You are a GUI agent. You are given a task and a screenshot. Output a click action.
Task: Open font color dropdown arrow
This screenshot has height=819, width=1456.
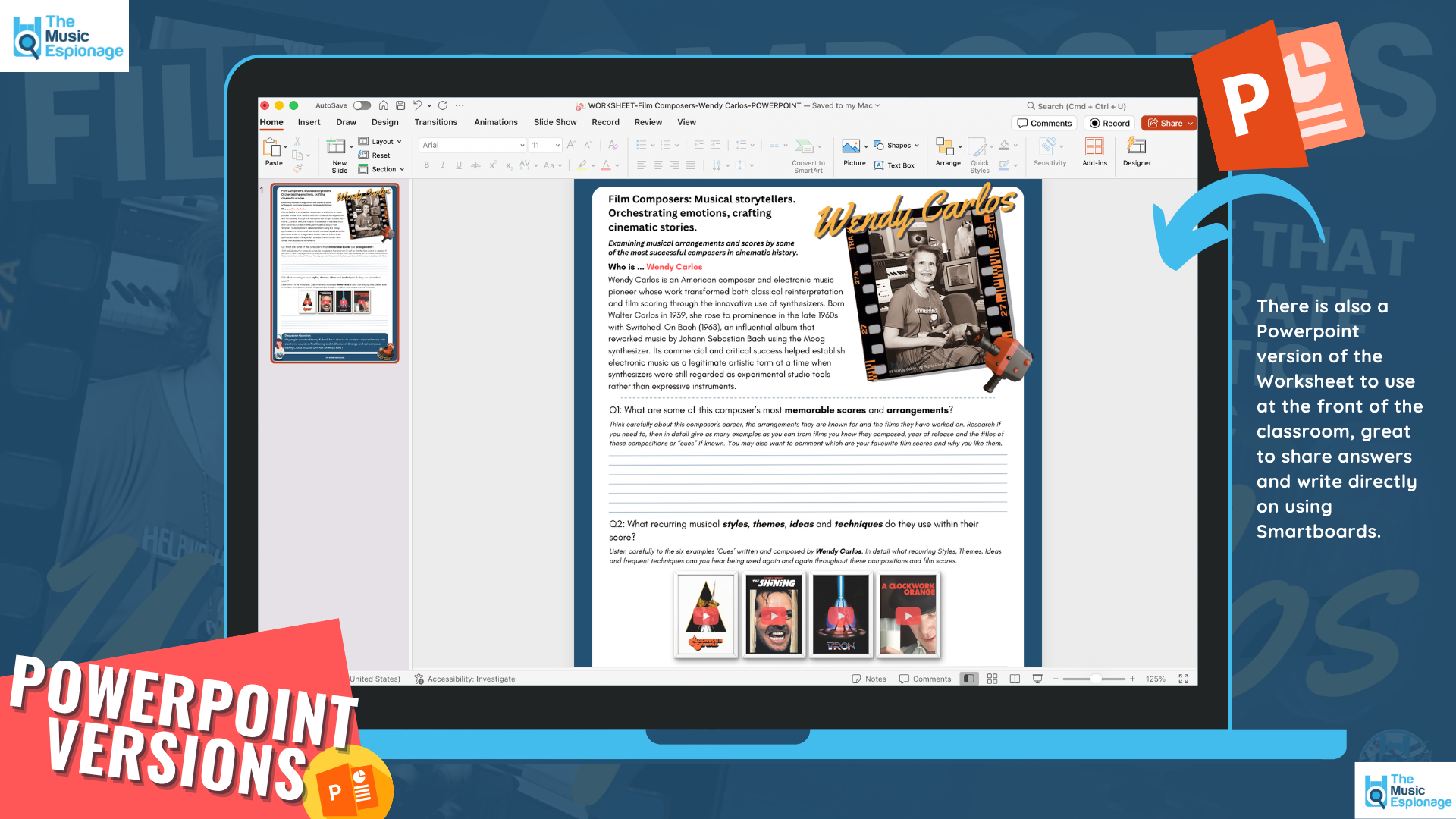tap(617, 165)
